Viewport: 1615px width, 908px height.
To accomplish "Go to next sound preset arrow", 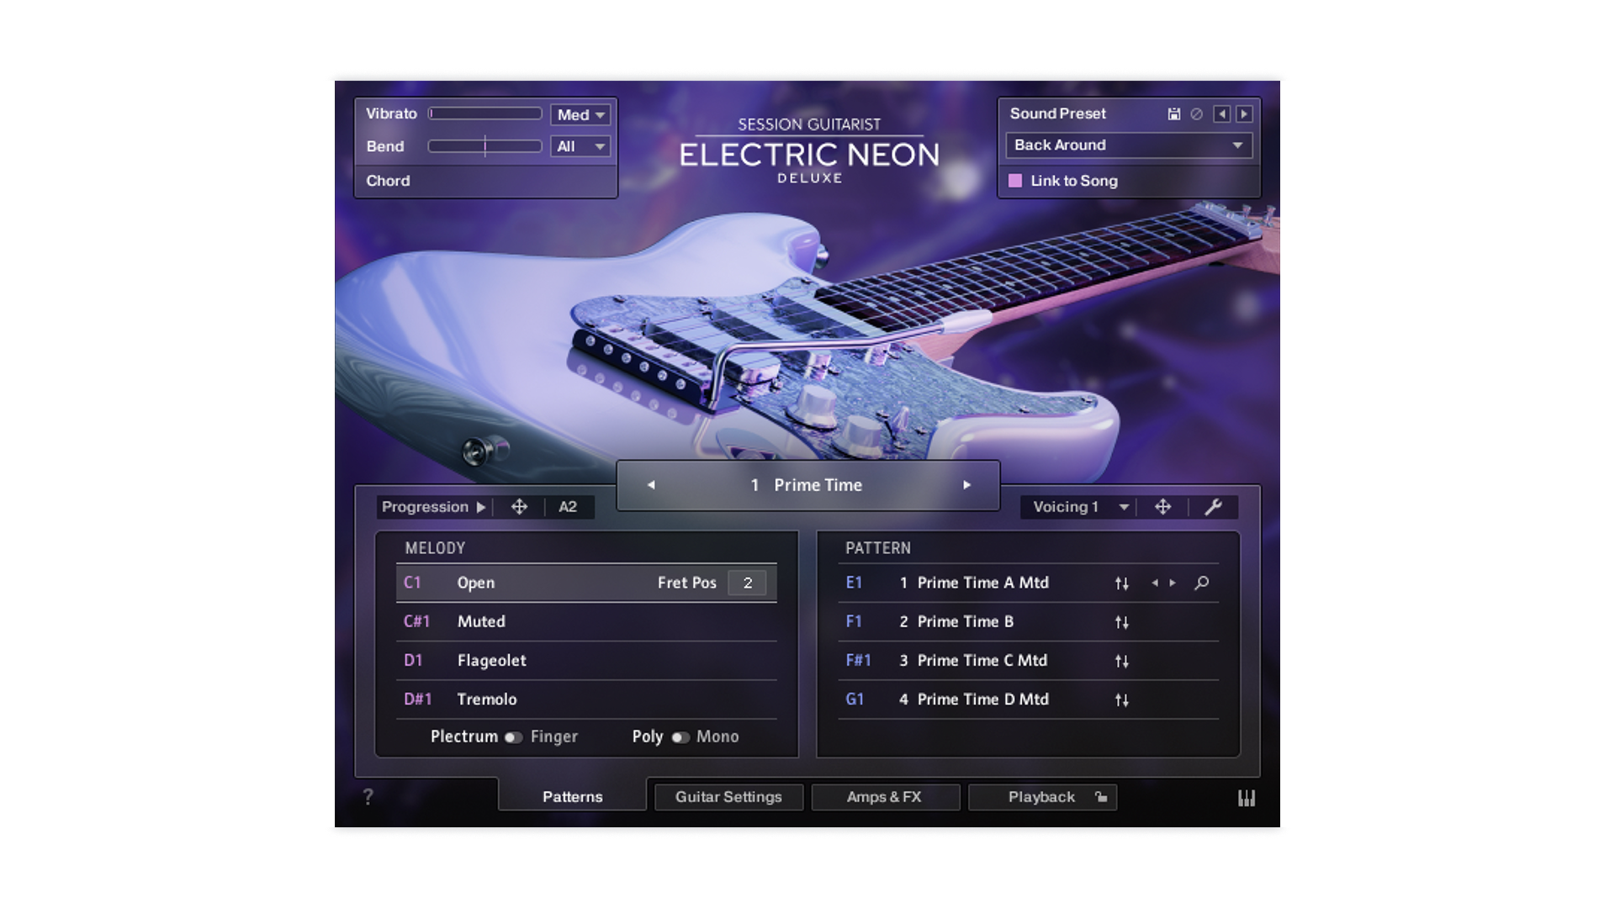I will click(x=1244, y=114).
